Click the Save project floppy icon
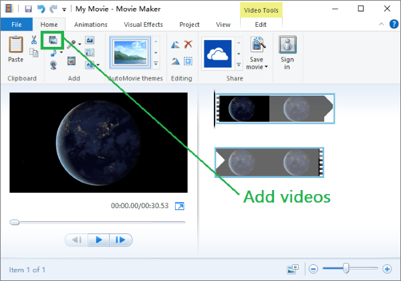401x281 pixels. tap(28, 9)
